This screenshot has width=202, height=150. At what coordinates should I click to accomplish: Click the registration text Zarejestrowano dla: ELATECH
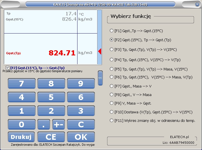click(52, 145)
